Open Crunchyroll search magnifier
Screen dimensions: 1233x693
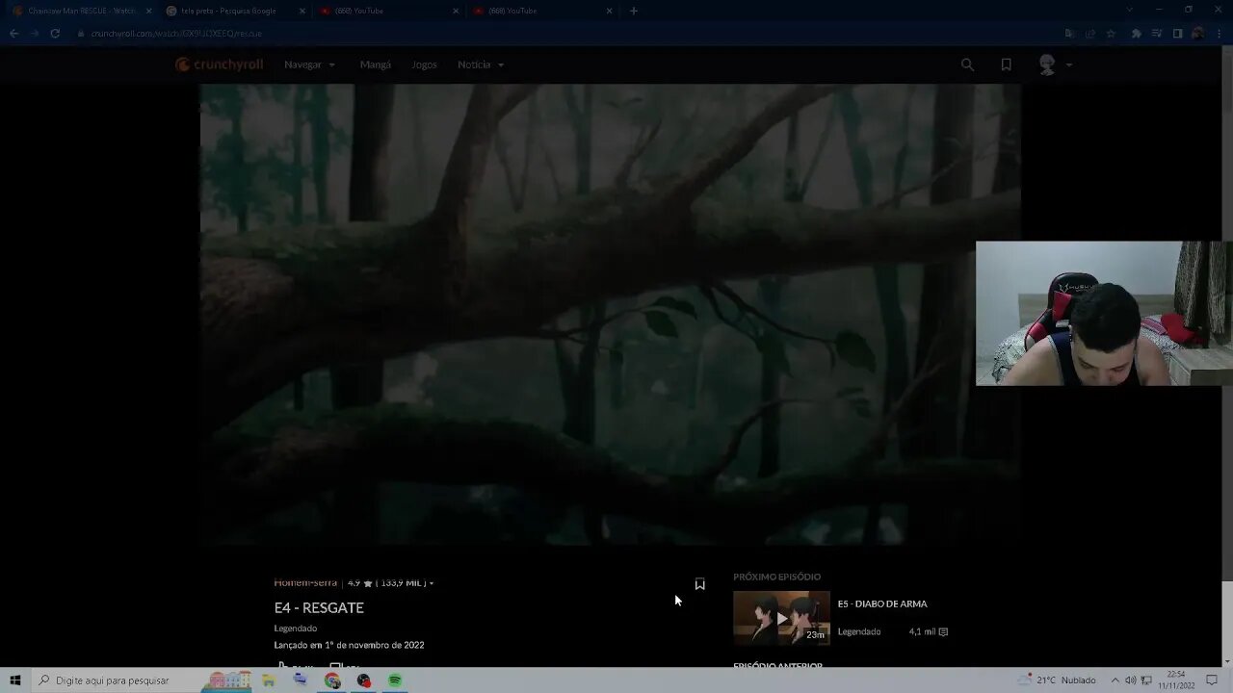(x=967, y=64)
